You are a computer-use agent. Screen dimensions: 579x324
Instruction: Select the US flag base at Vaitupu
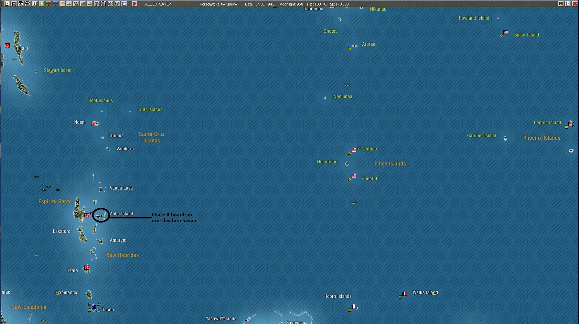[354, 150]
